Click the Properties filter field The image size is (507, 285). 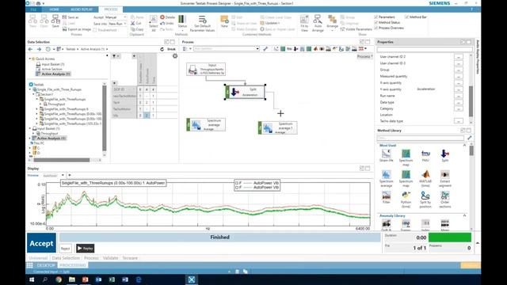tap(425, 49)
